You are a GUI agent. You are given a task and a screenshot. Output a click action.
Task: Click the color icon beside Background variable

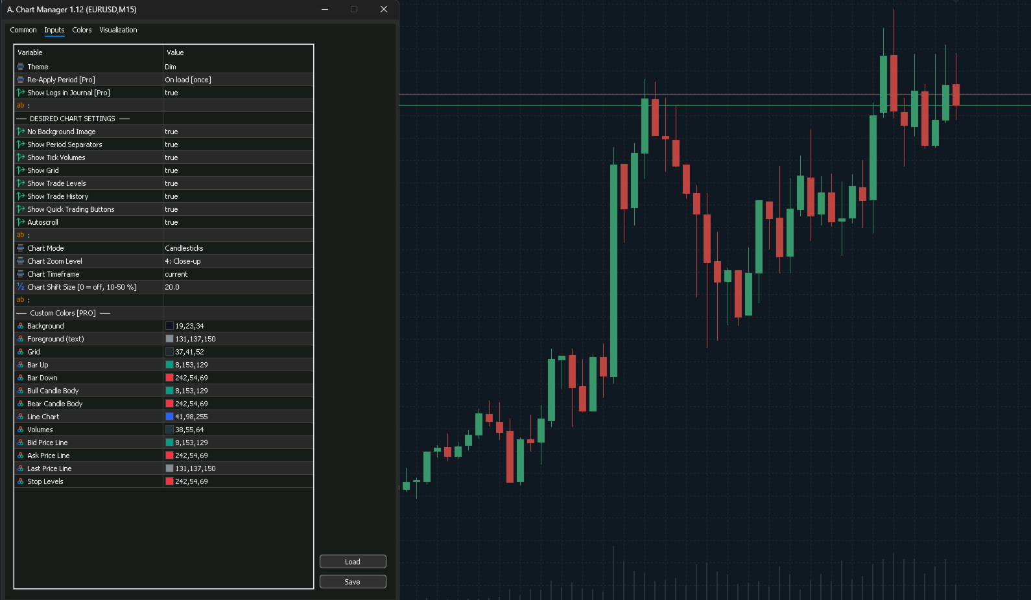coord(21,326)
